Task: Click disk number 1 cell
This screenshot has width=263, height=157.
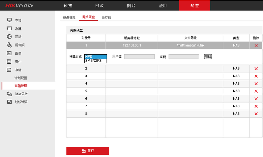Action: (86, 45)
